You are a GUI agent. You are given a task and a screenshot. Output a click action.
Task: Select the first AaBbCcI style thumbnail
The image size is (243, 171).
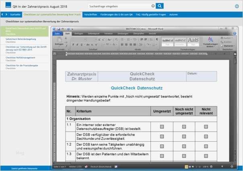pyautogui.click(x=167, y=42)
